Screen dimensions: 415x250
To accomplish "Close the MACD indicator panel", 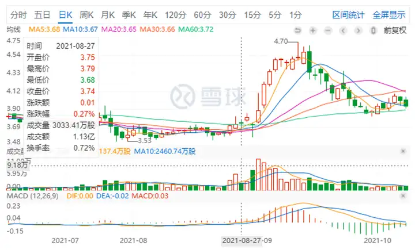I will pos(403,196).
